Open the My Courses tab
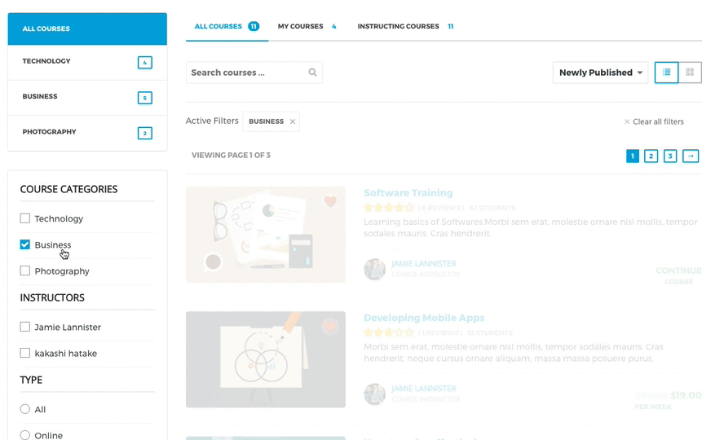 click(301, 26)
